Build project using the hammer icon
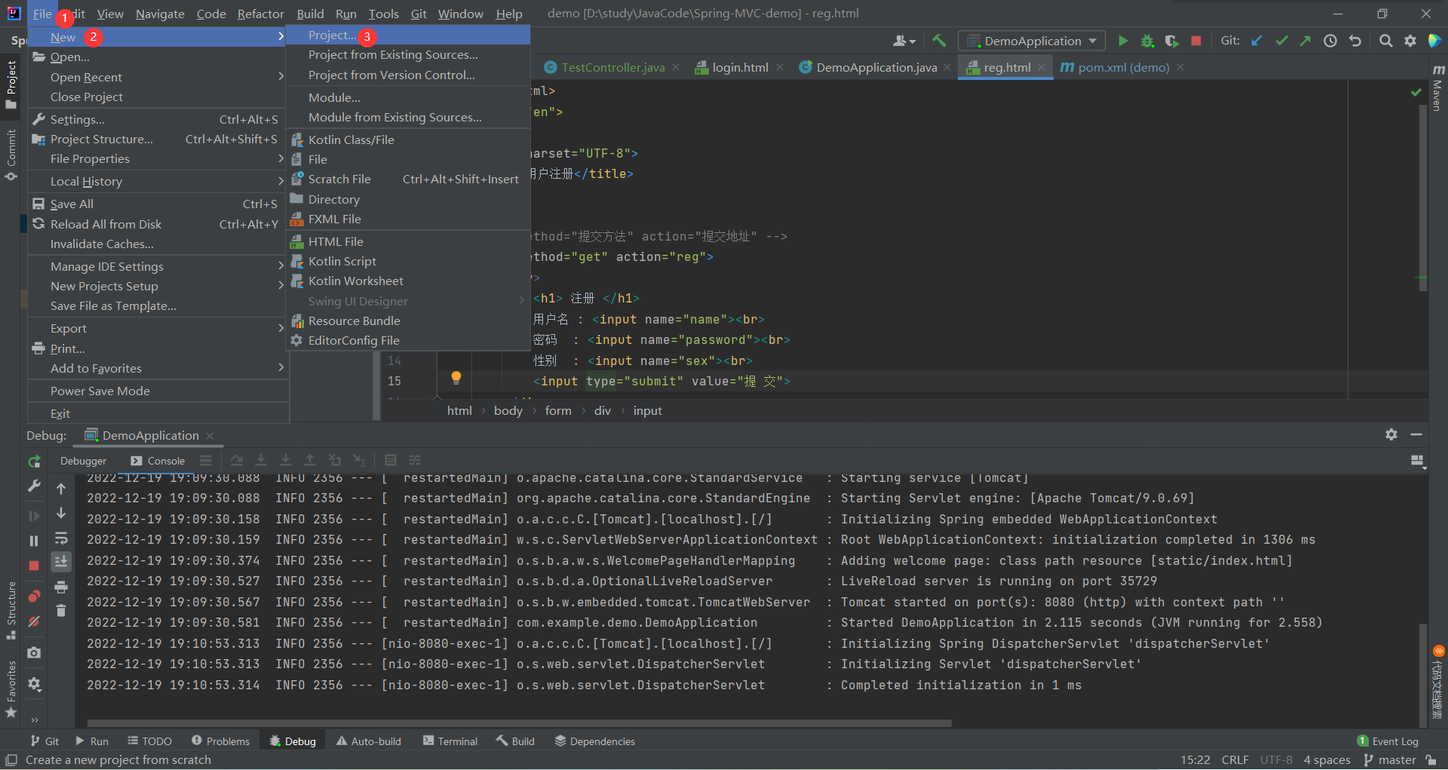 [939, 41]
